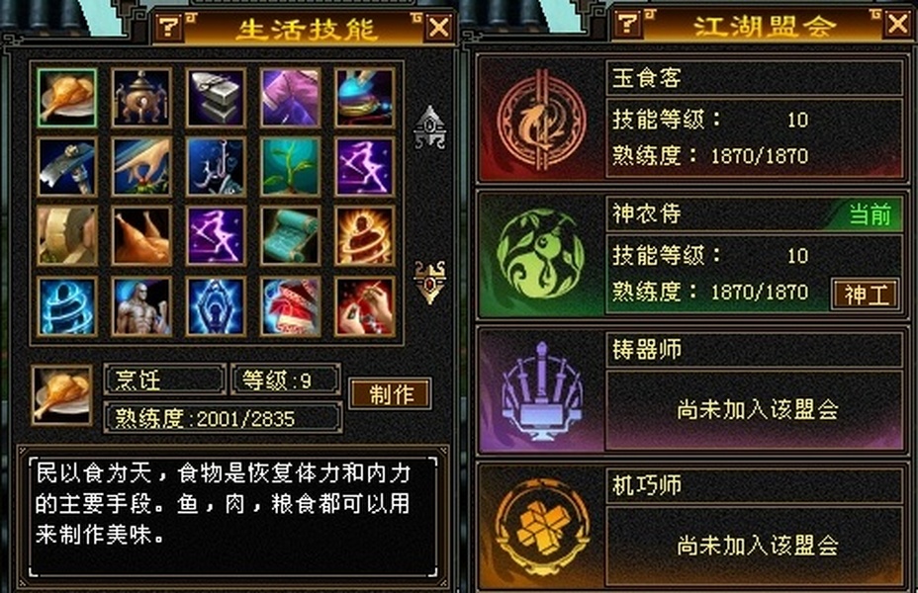The image size is (918, 593).
Task: Click the bronze incense burner alchemy icon
Action: tap(141, 98)
